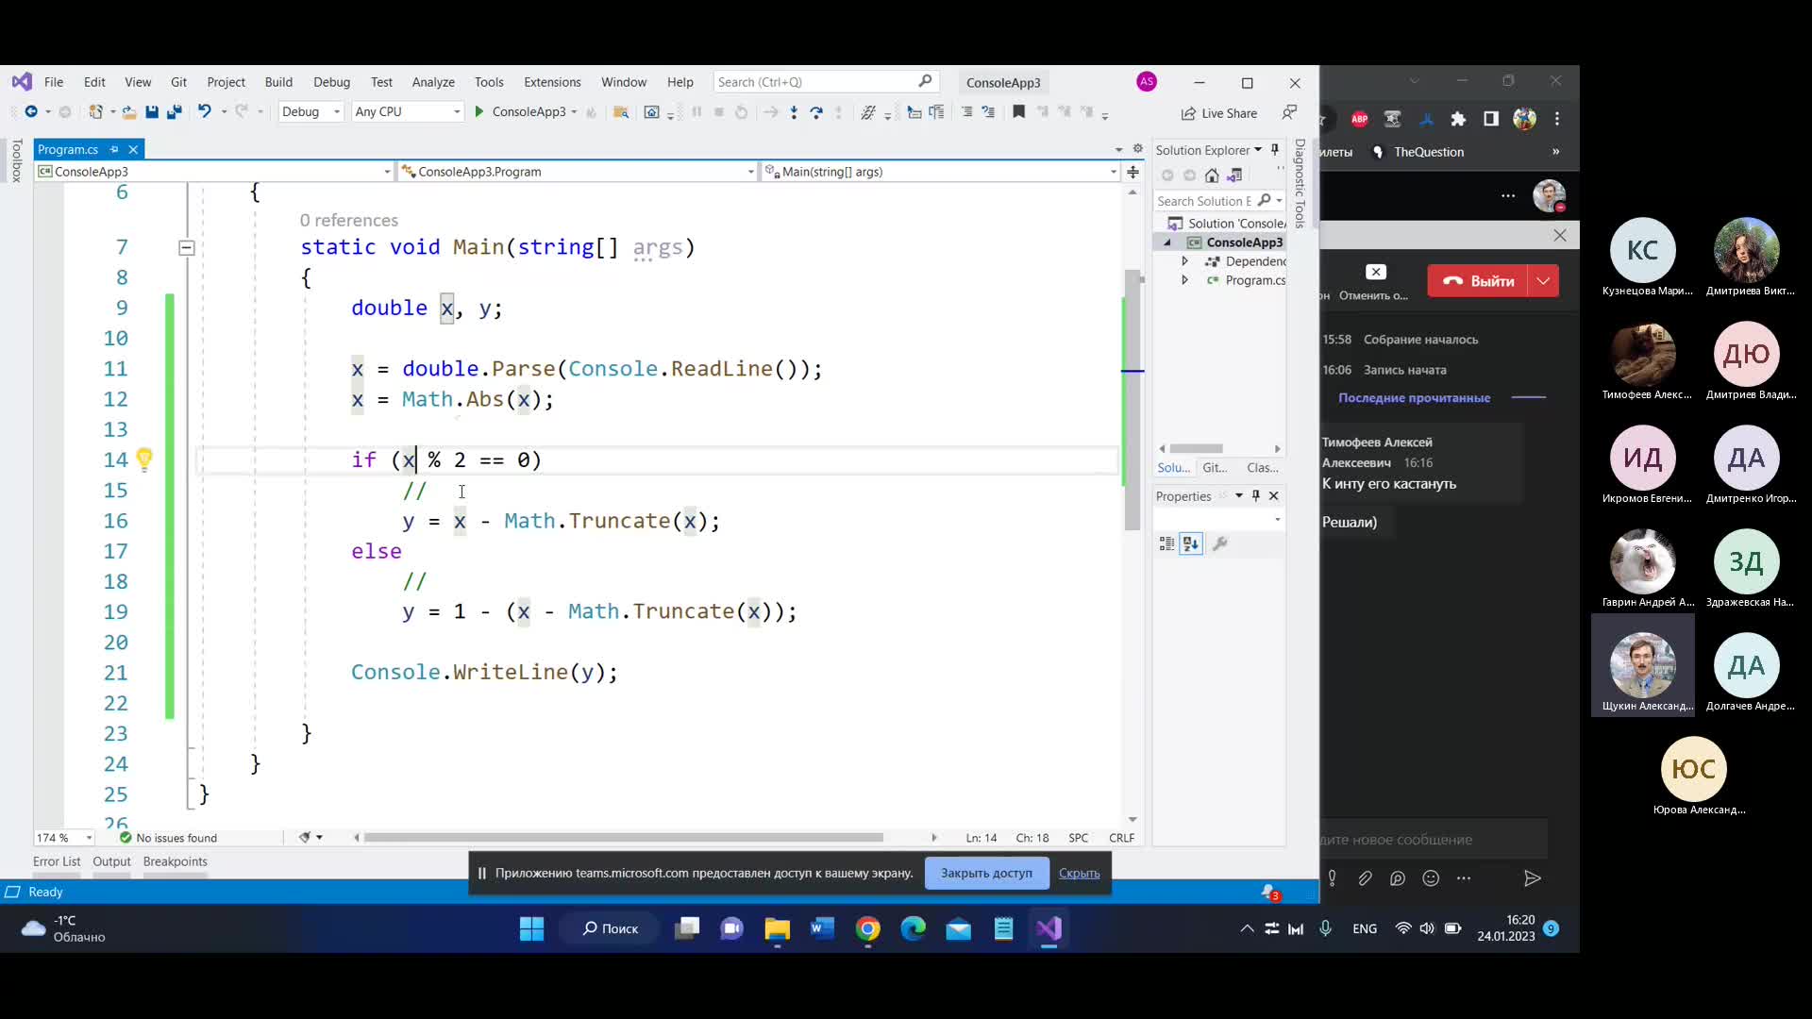1812x1019 pixels.
Task: Click the Solution Explorer Home icon
Action: tap(1212, 175)
